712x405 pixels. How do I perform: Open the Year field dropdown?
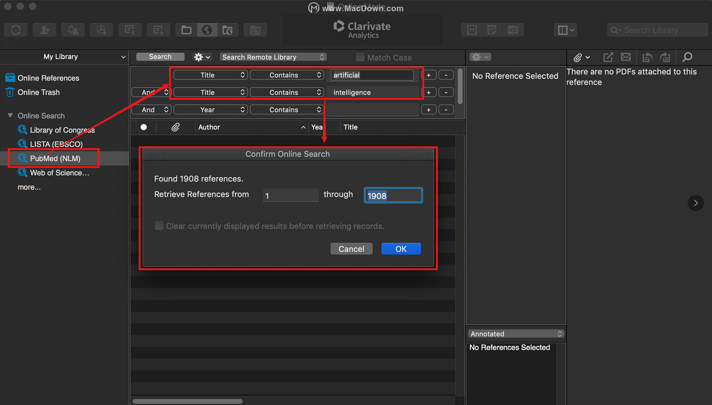tap(210, 110)
